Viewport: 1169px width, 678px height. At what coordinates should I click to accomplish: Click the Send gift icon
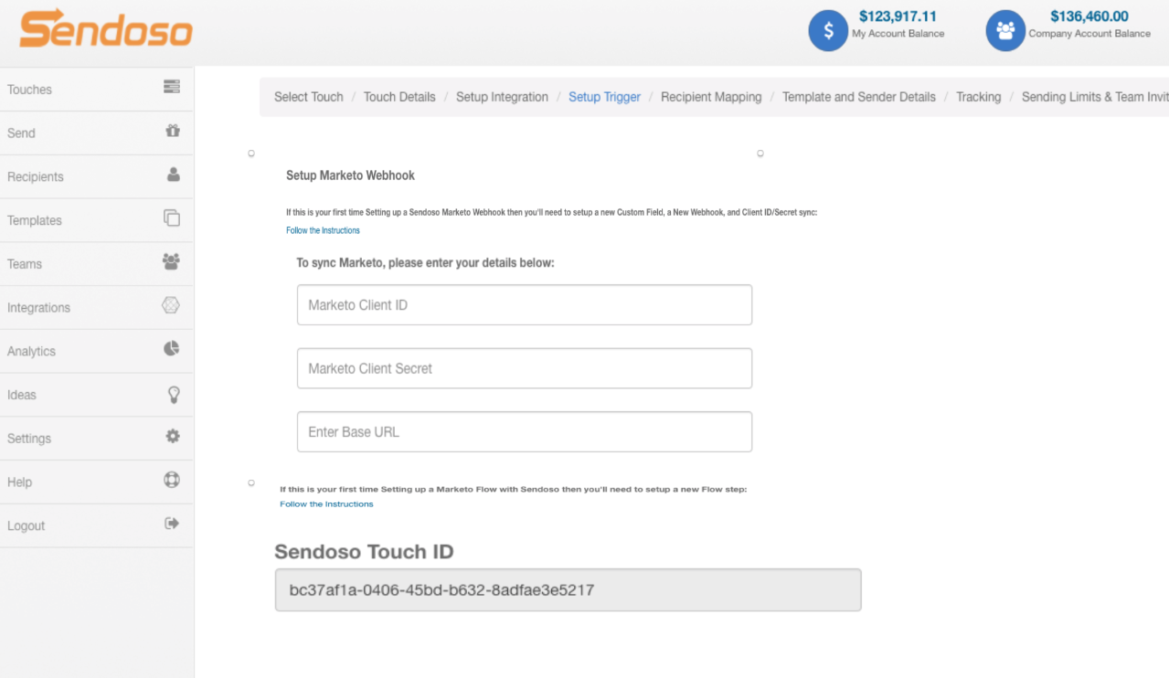point(172,131)
